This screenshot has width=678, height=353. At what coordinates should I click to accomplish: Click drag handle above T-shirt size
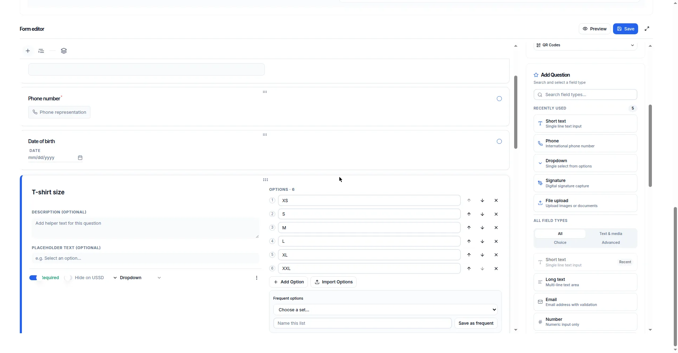266,180
